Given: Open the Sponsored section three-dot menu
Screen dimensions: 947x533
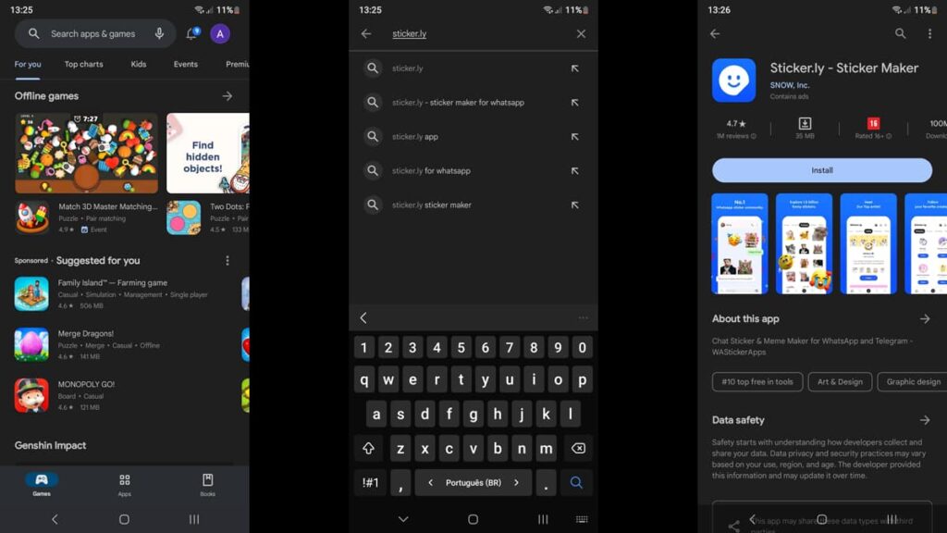Looking at the screenshot, I should (x=228, y=261).
